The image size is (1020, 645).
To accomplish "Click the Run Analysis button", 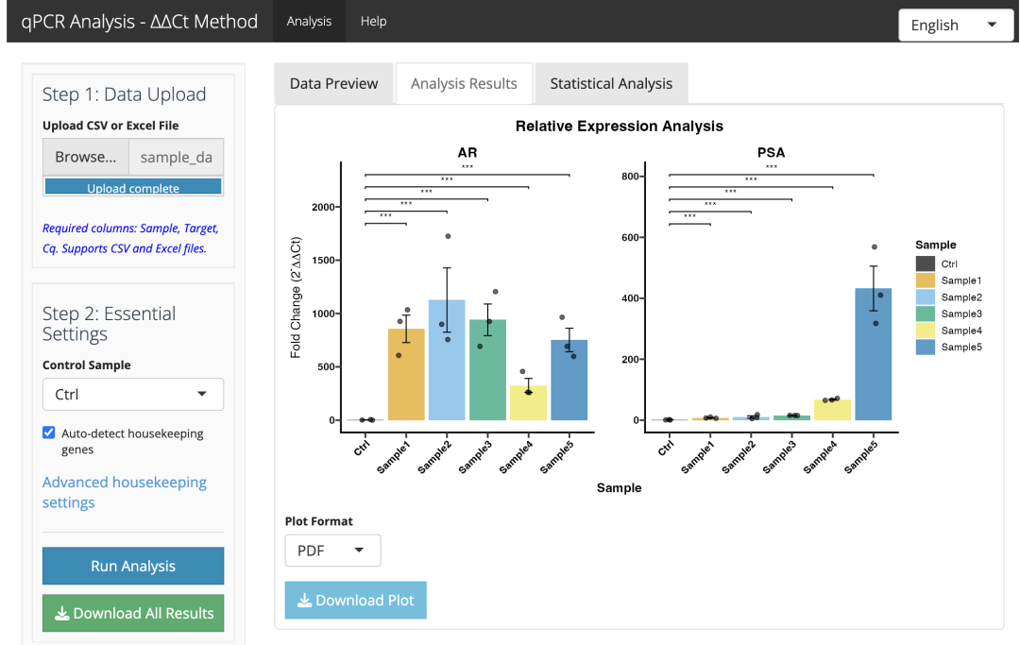I will click(133, 566).
